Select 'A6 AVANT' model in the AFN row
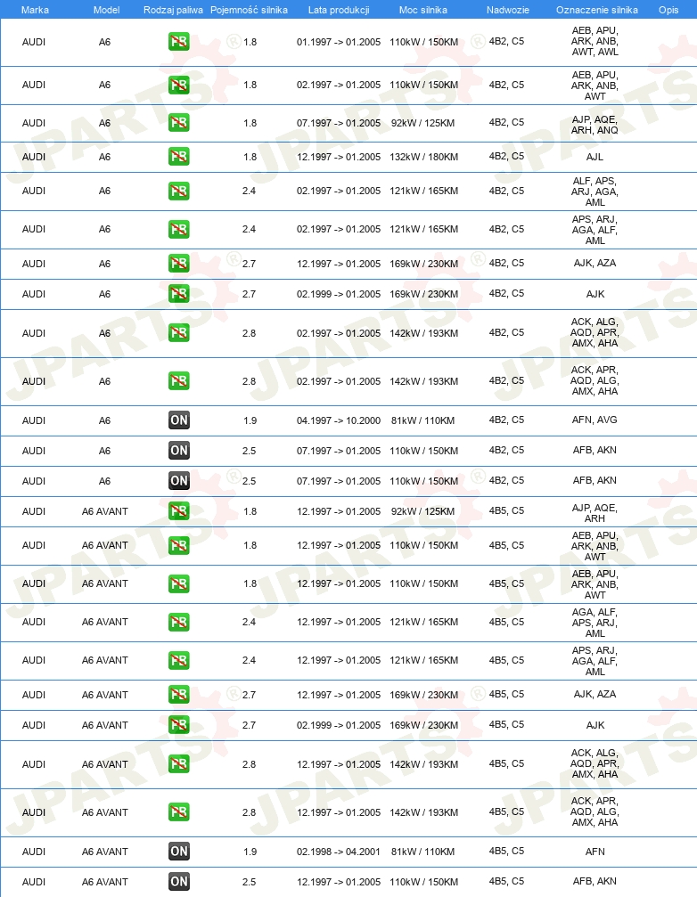The image size is (697, 897). (x=104, y=852)
